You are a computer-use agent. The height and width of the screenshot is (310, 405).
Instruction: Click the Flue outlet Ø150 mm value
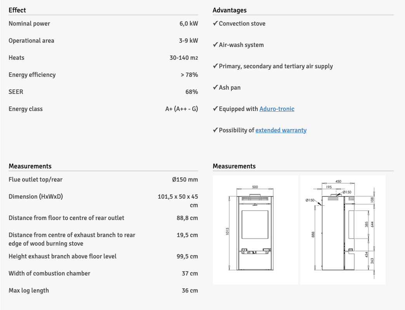click(185, 180)
